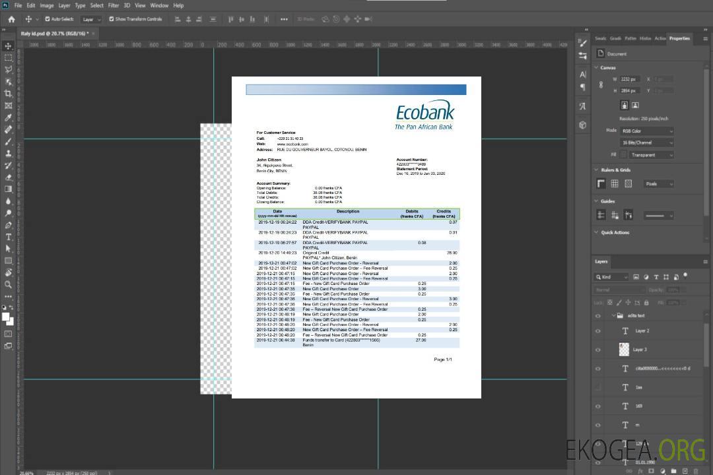The image size is (713, 475).
Task: Open the Character panel icon
Action: tap(583, 75)
